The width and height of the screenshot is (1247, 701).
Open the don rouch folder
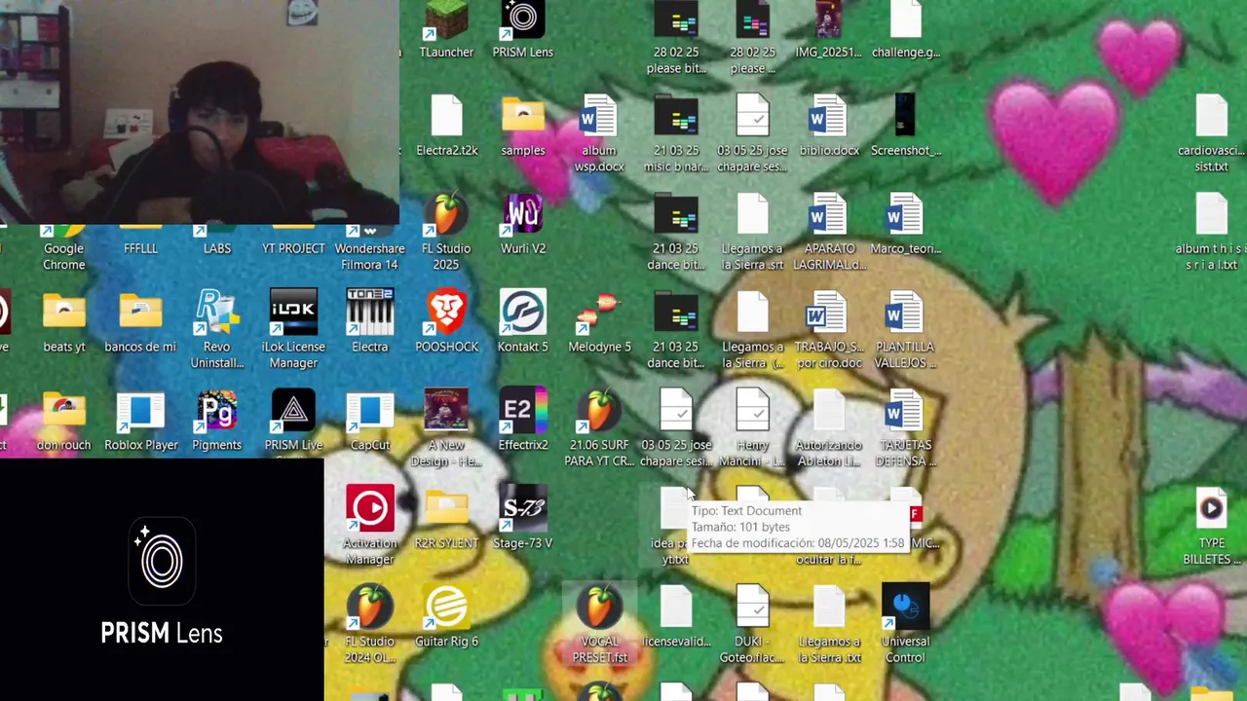(64, 421)
